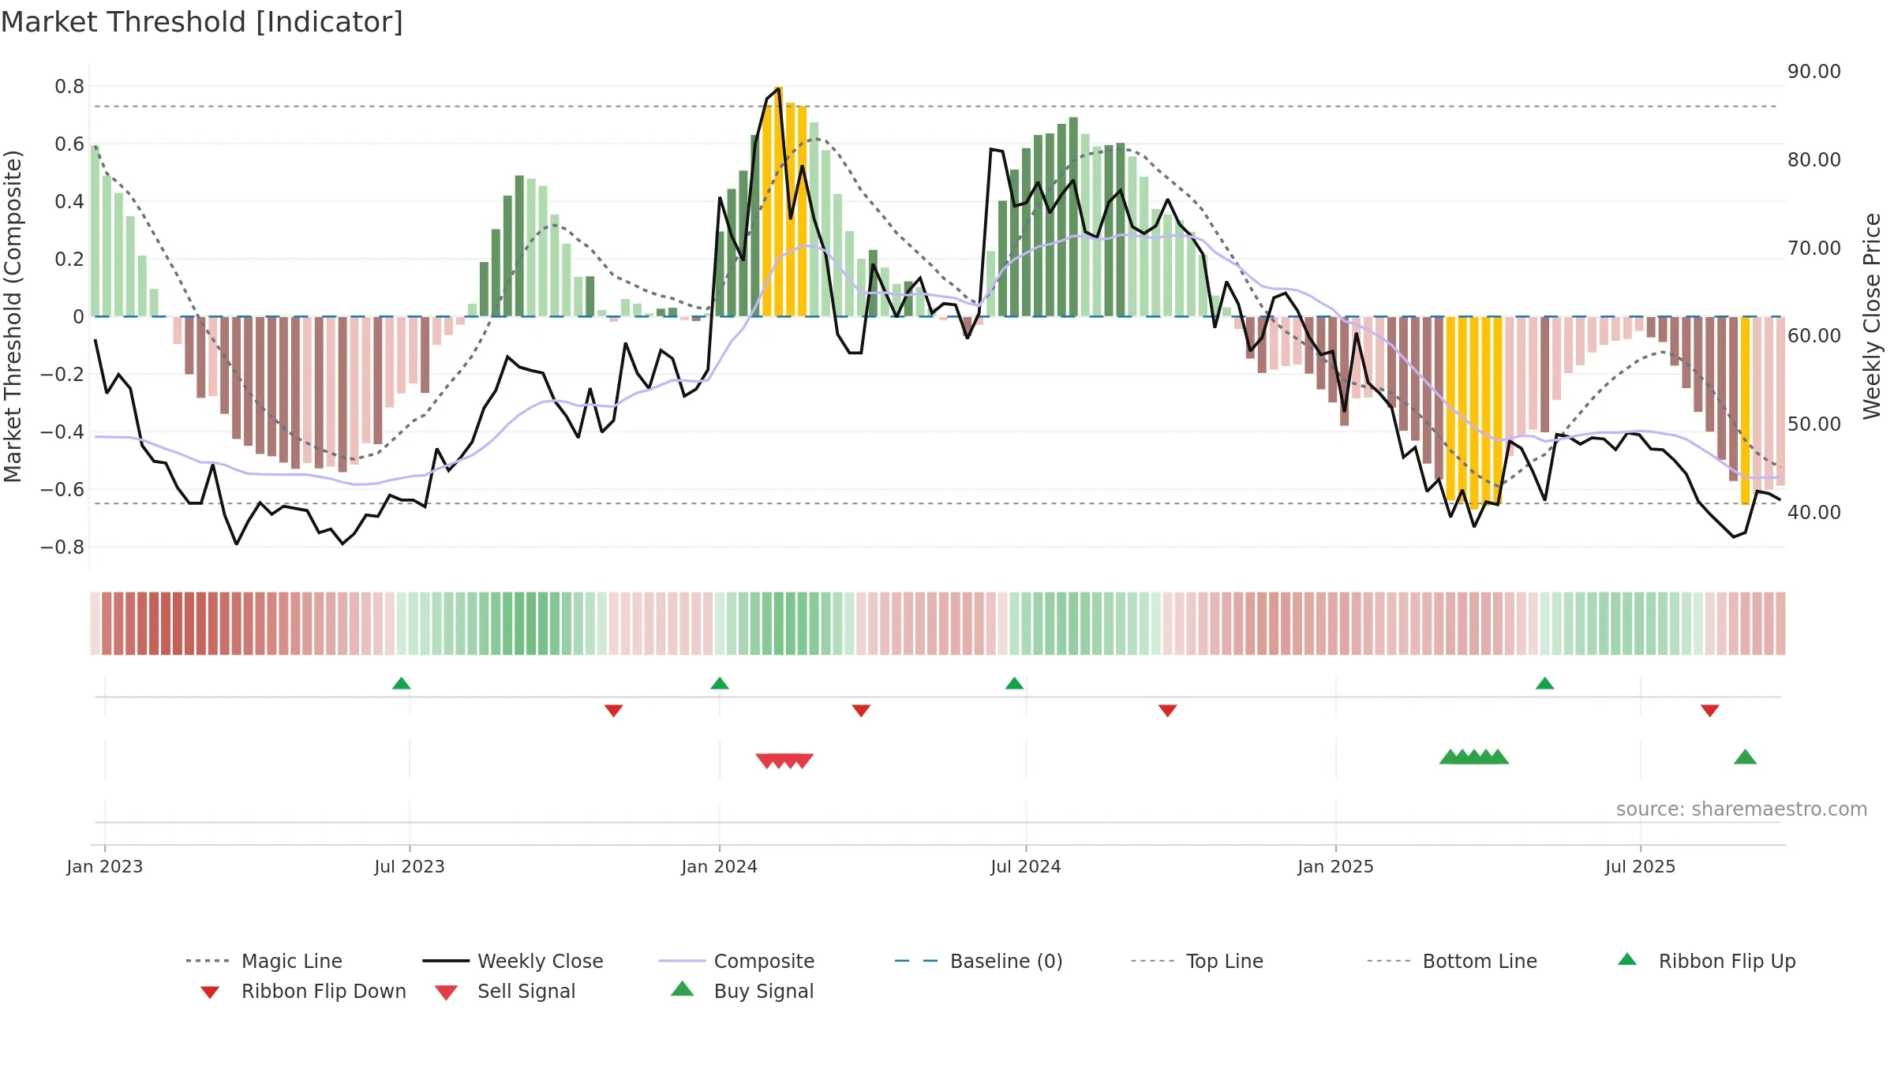Click the −0.4 composite axis label
Viewport: 1894px width, 1065px height.
click(x=62, y=432)
